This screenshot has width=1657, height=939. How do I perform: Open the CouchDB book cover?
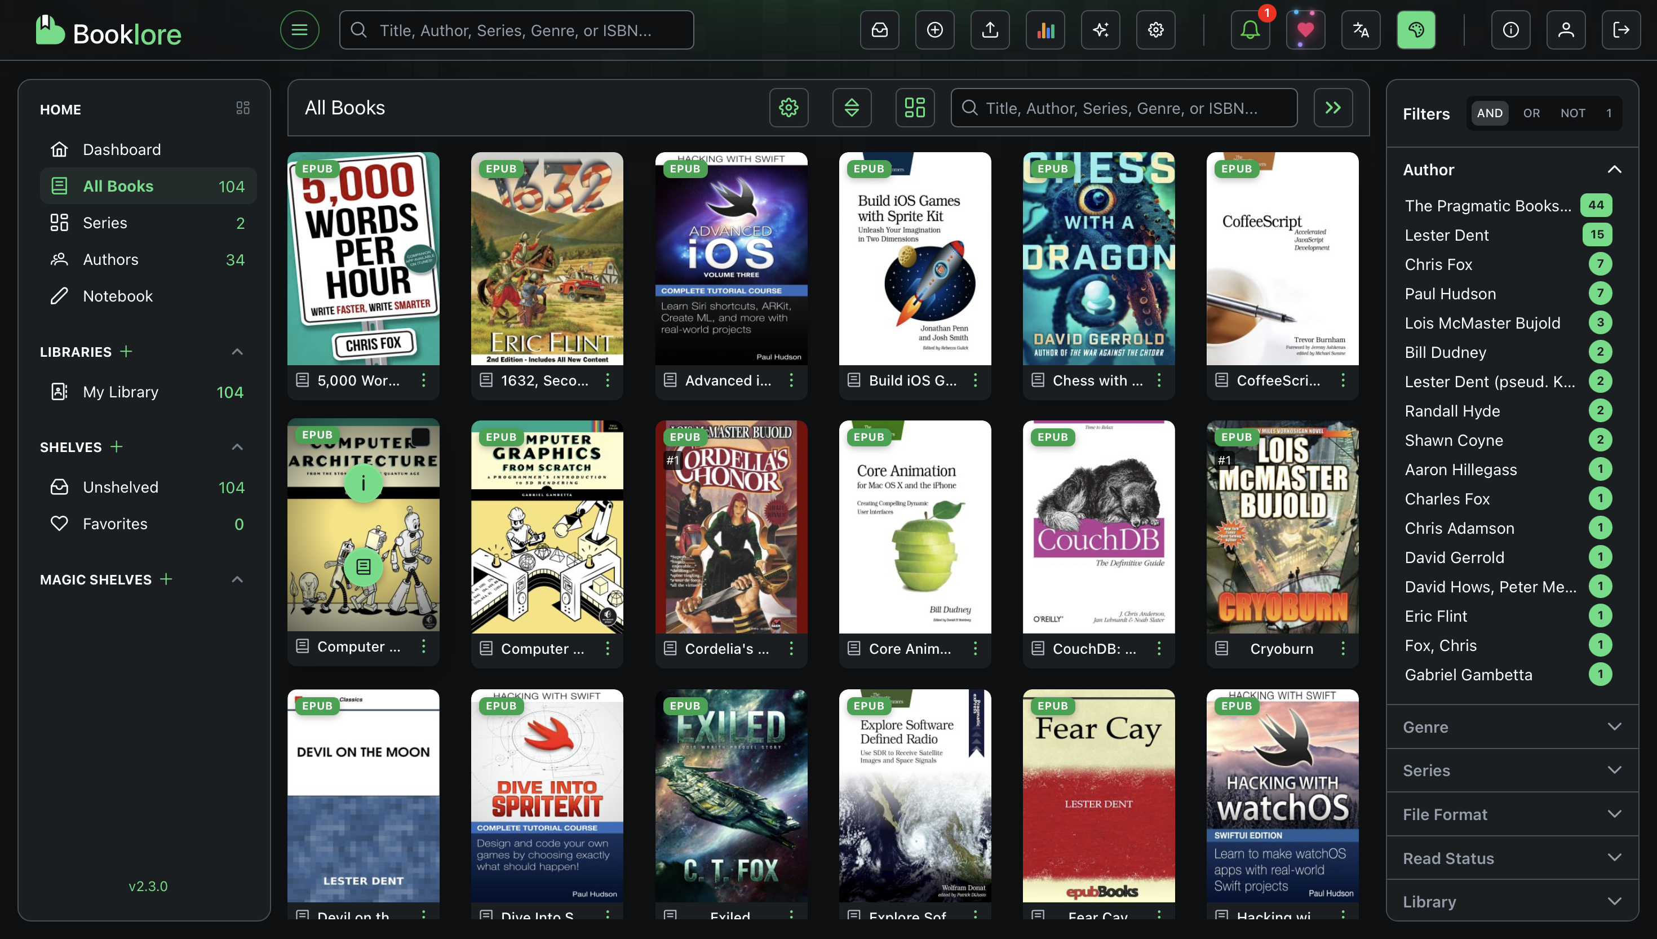1098,527
